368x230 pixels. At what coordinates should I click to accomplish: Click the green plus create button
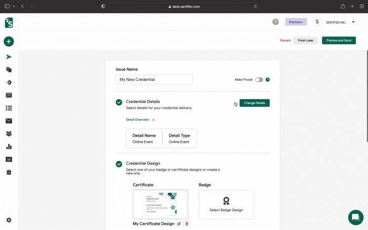(x=9, y=41)
